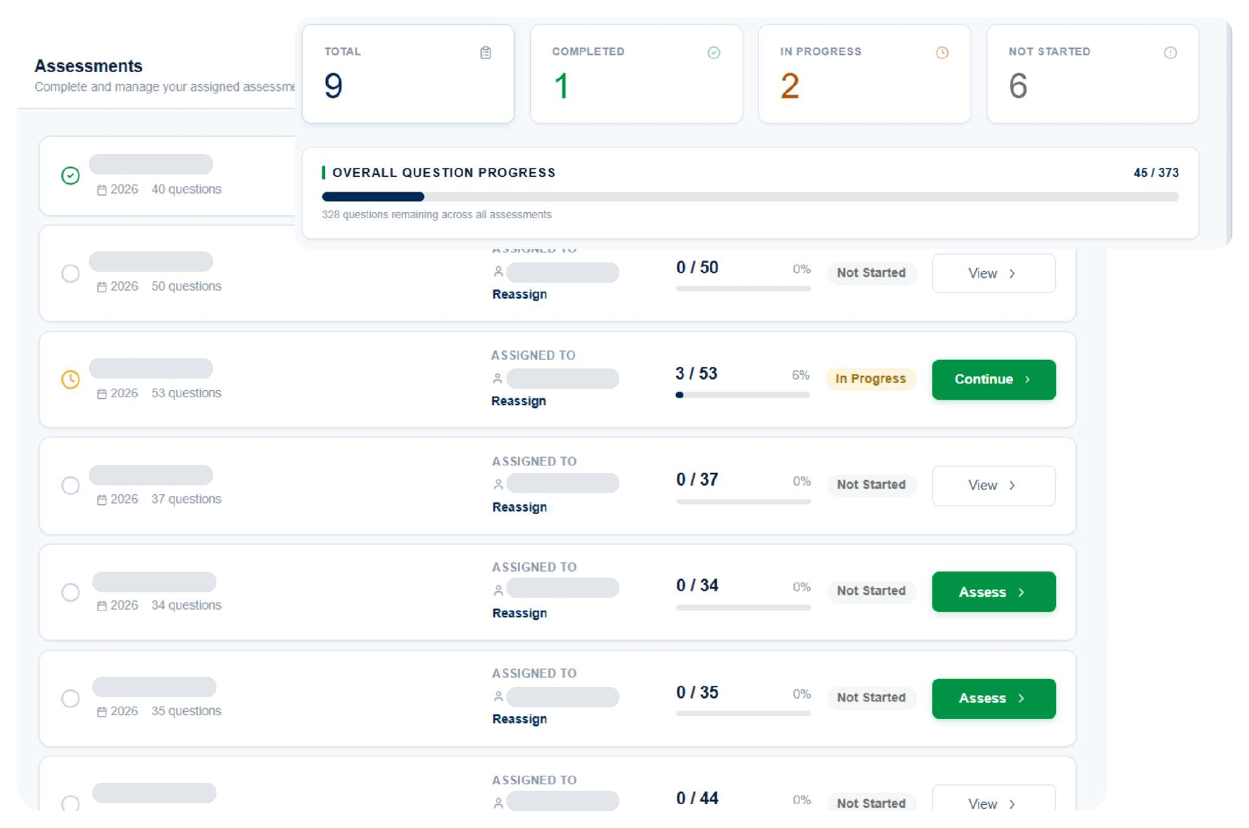
Task: Open the Not Started summary card
Action: [x=1092, y=74]
